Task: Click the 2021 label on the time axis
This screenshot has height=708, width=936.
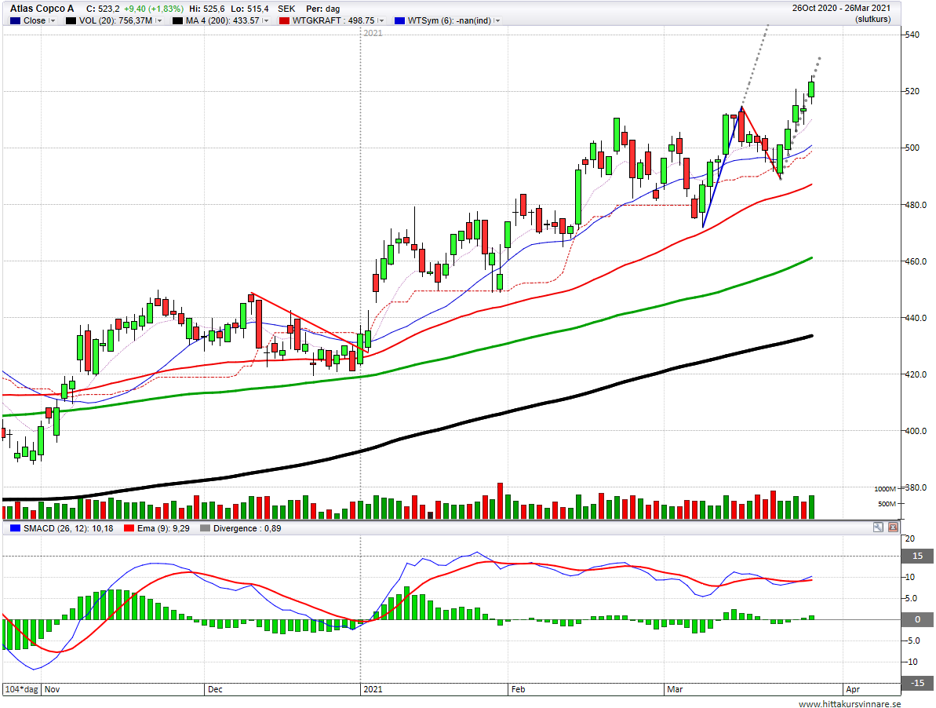Action: [x=373, y=689]
